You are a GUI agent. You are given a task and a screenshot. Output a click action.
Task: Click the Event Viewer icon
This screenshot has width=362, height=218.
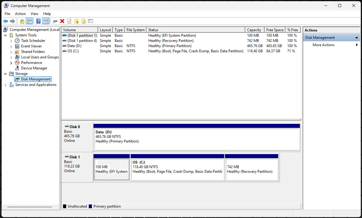[x=17, y=46]
